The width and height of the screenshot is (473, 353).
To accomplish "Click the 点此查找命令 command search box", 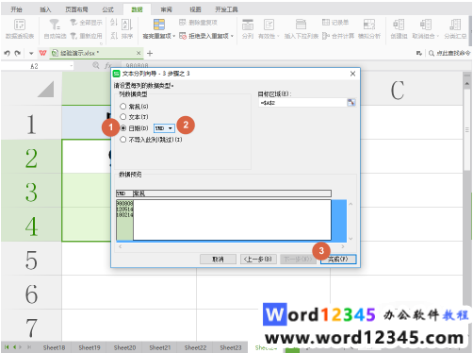I will click(449, 53).
